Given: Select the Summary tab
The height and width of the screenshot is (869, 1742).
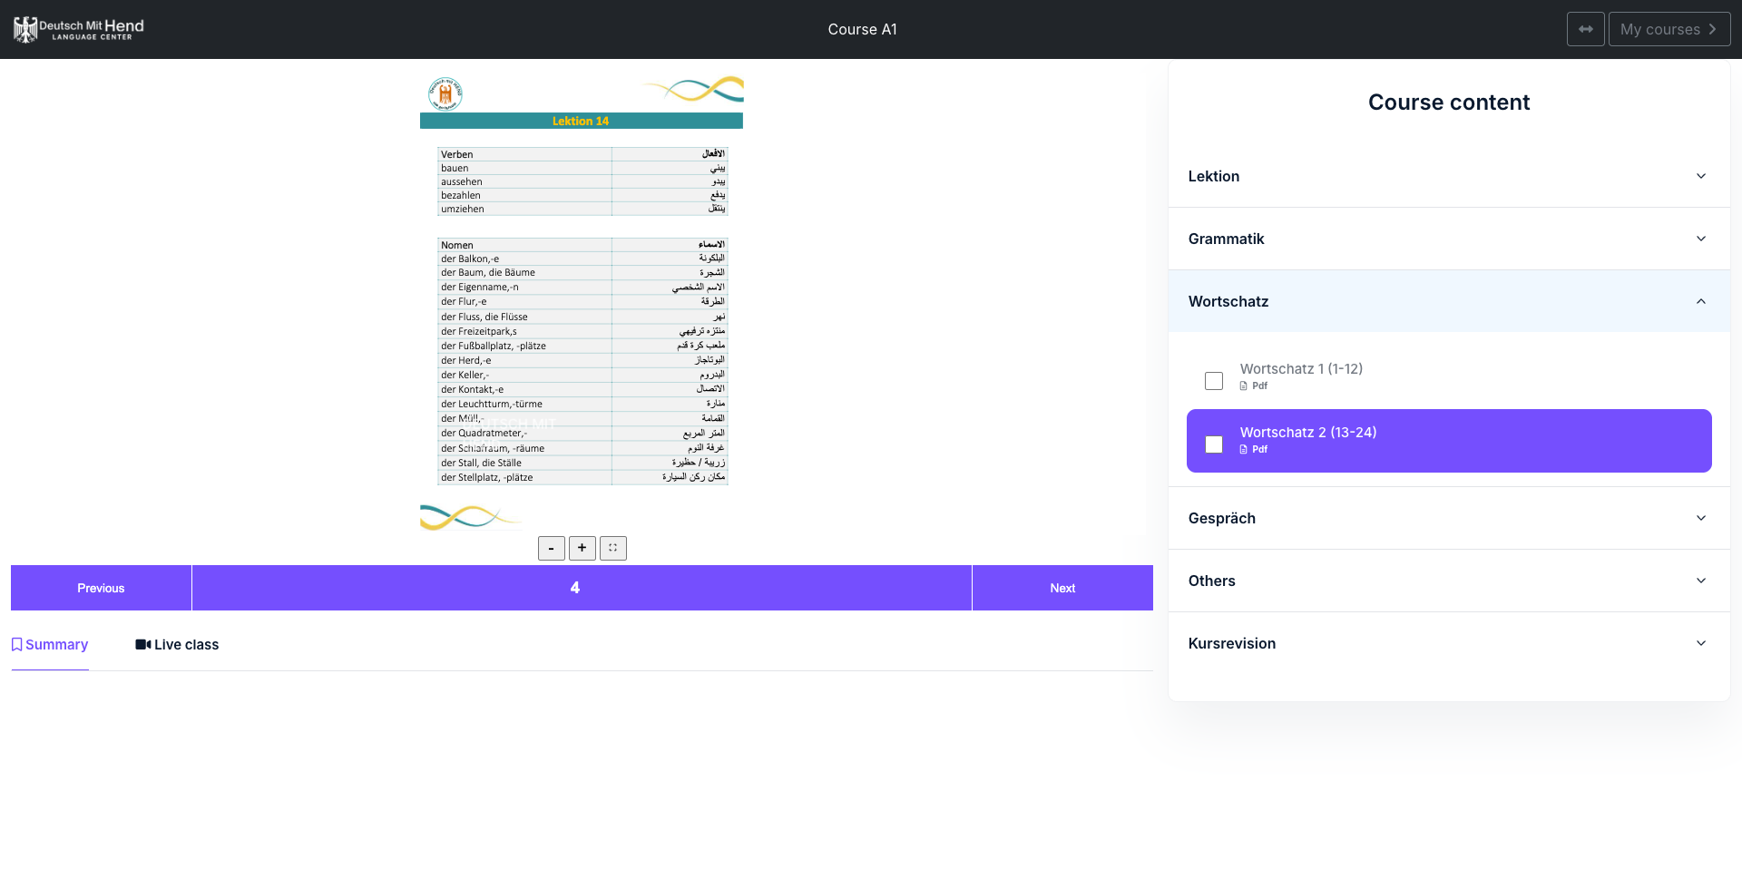Looking at the screenshot, I should [x=50, y=645].
